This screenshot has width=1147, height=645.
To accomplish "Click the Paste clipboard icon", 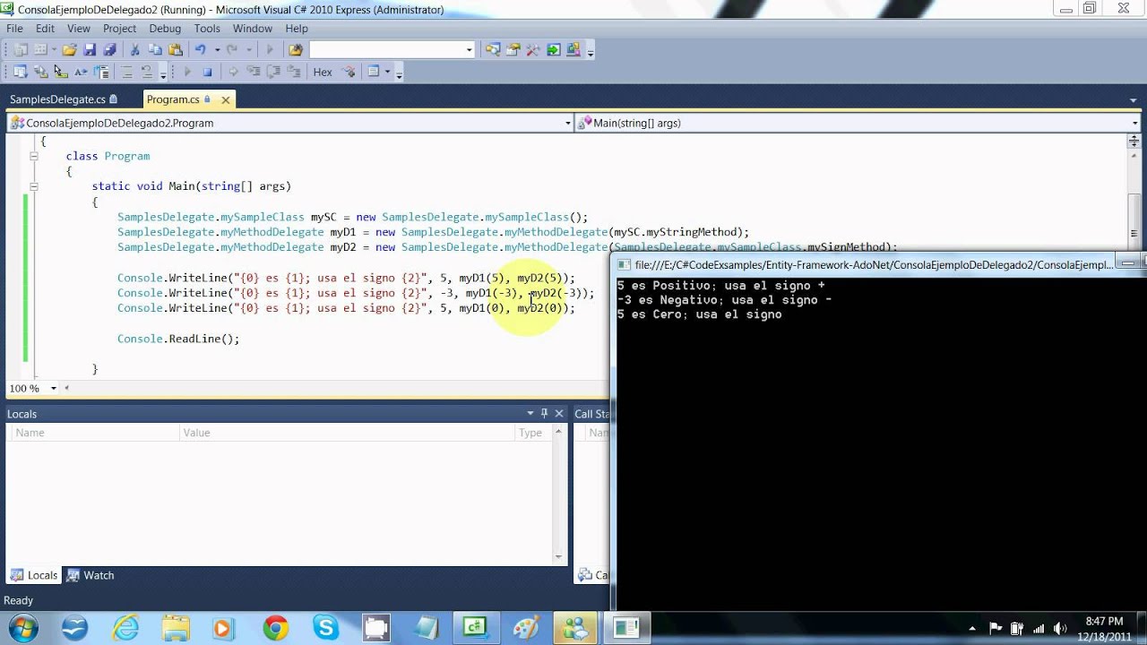I will point(176,50).
